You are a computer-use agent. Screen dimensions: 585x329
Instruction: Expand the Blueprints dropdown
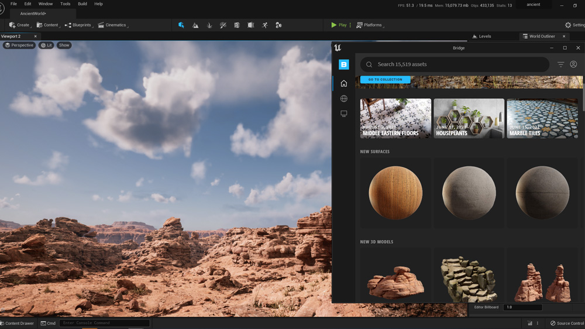[78, 25]
